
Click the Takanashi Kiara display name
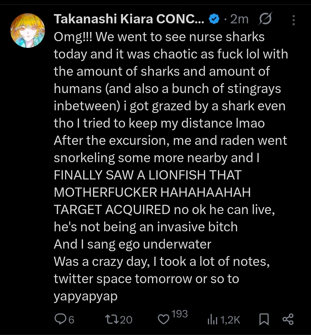[129, 19]
